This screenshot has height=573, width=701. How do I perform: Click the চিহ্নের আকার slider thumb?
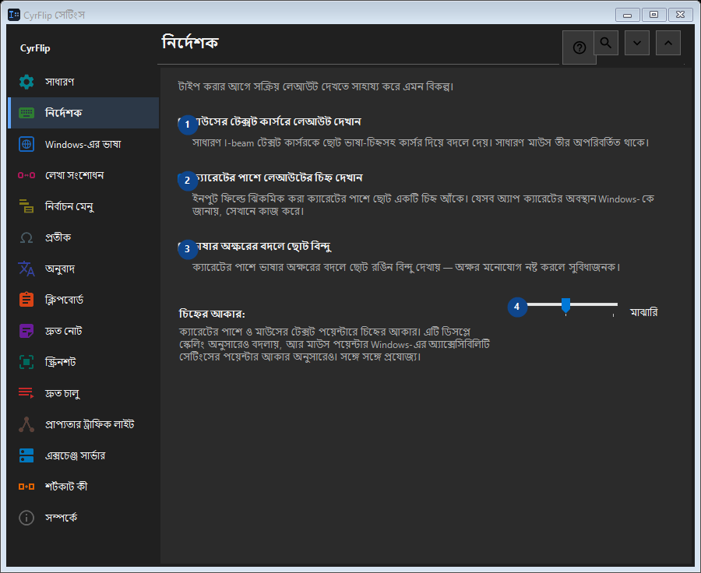[566, 305]
